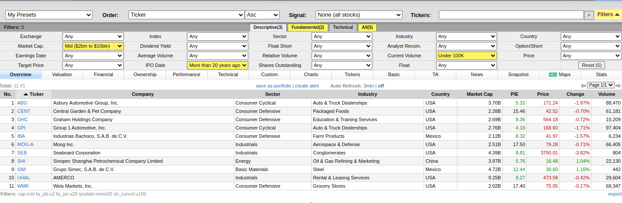The width and height of the screenshot is (622, 203).
Task: Sort by the P/E column header
Action: pyautogui.click(x=514, y=94)
